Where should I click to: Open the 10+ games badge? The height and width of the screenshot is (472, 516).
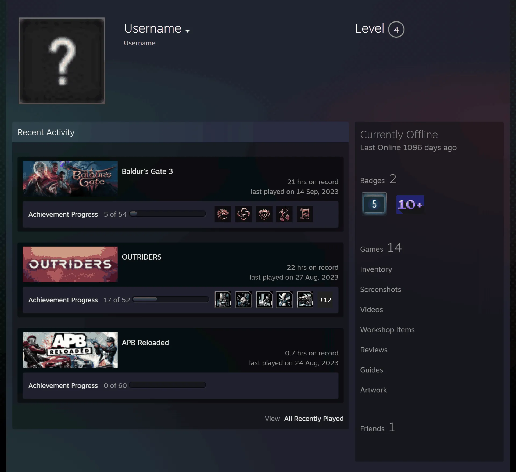pyautogui.click(x=410, y=204)
